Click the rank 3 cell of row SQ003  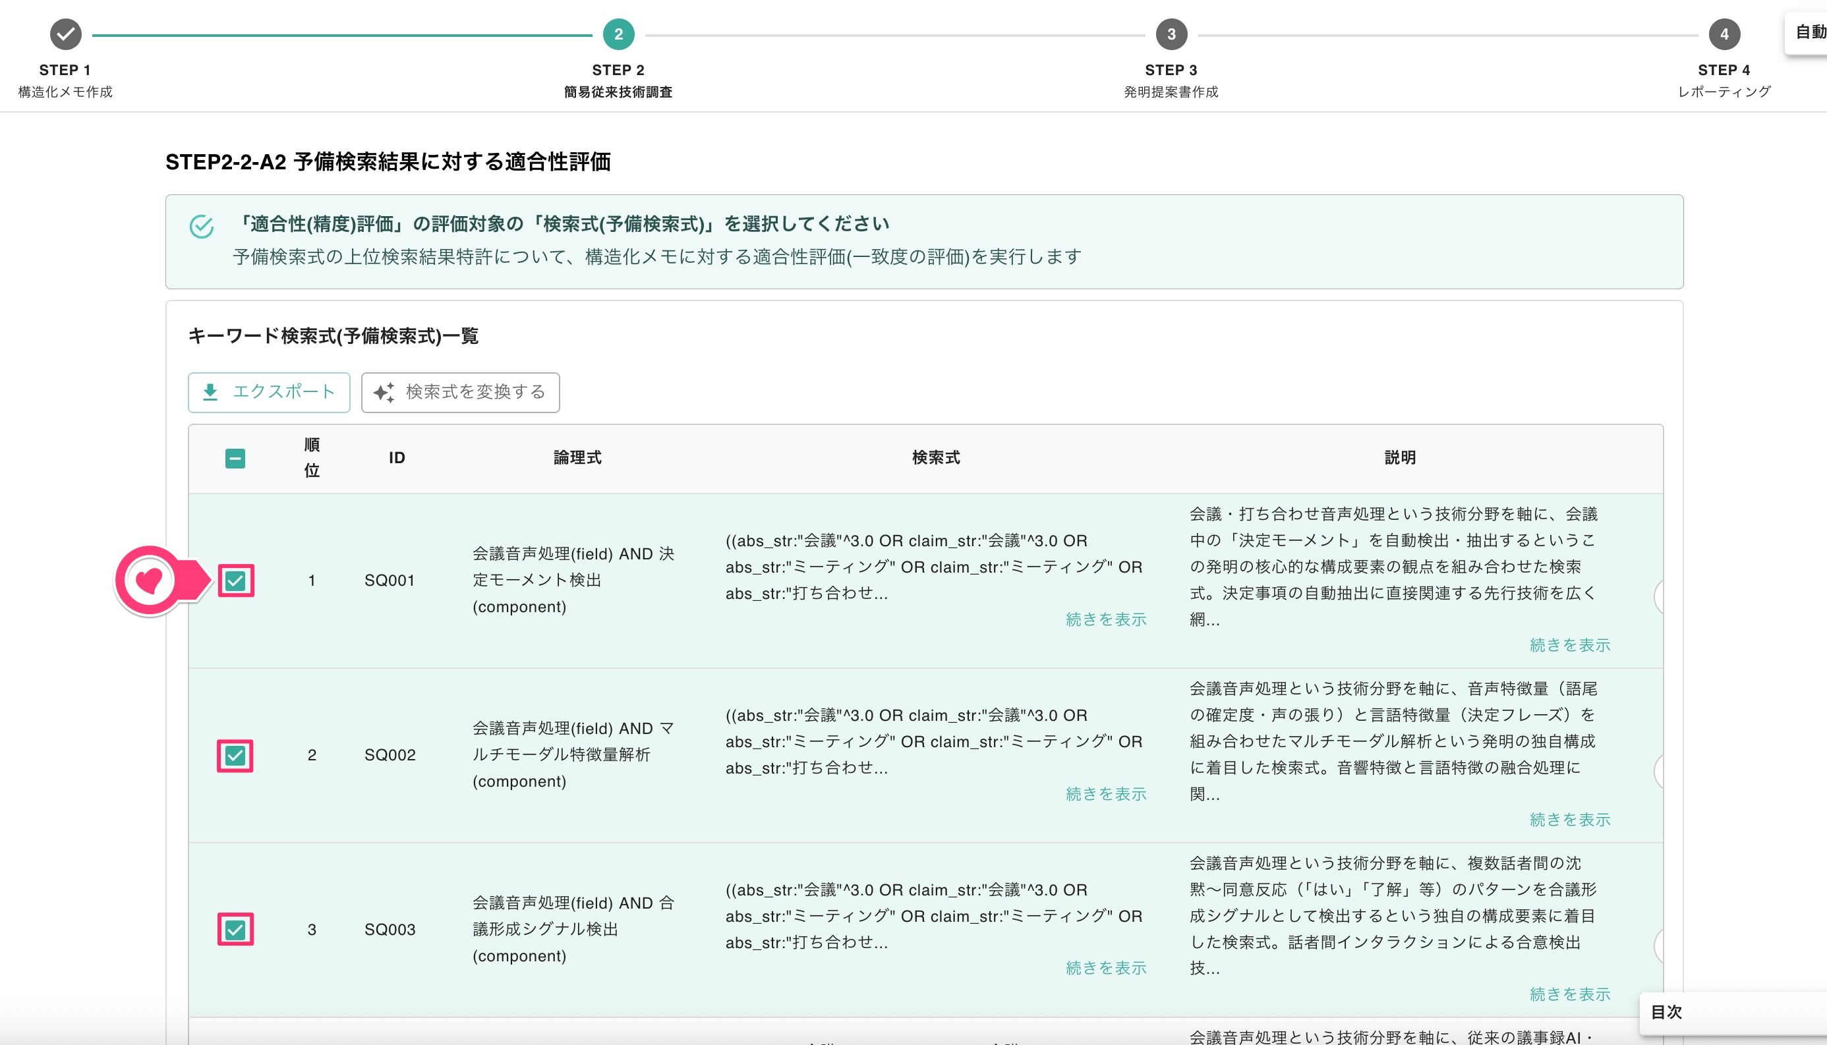pyautogui.click(x=312, y=930)
